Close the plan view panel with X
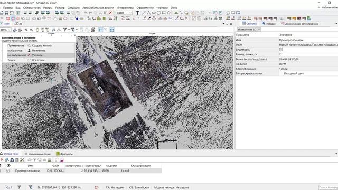This screenshot has width=338, height=190. [x=231, y=24]
